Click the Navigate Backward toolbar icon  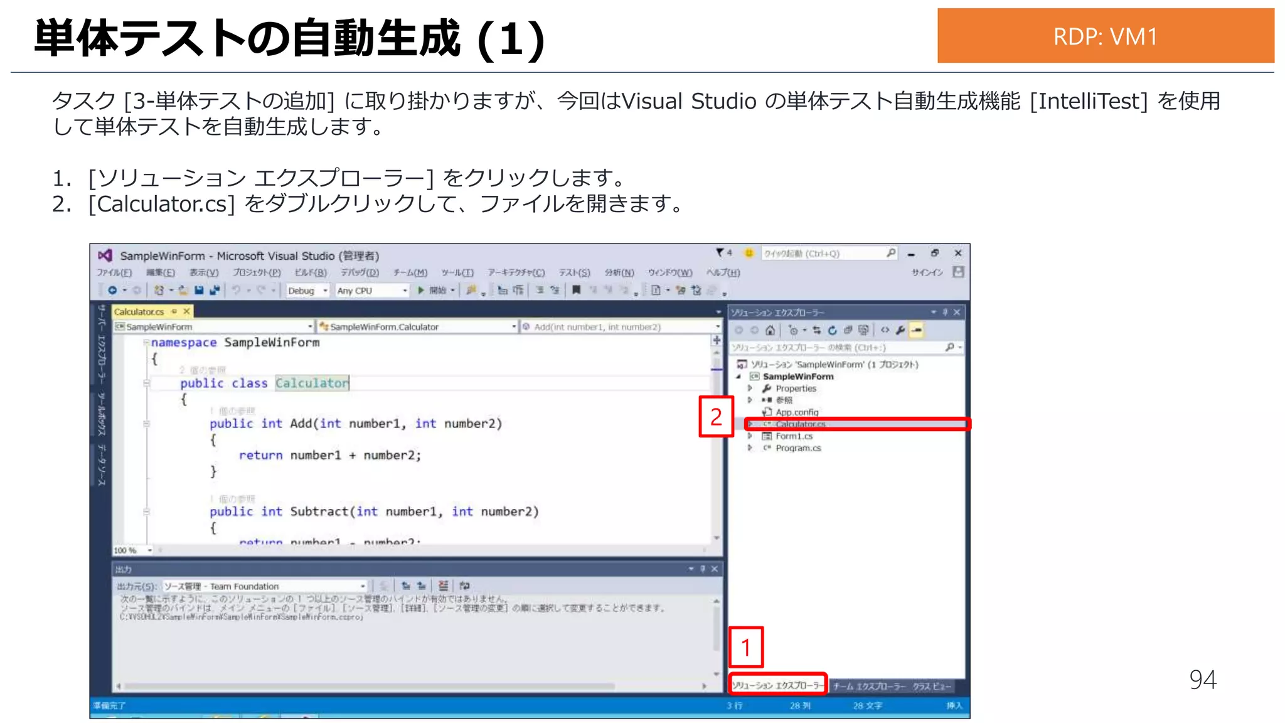click(112, 291)
